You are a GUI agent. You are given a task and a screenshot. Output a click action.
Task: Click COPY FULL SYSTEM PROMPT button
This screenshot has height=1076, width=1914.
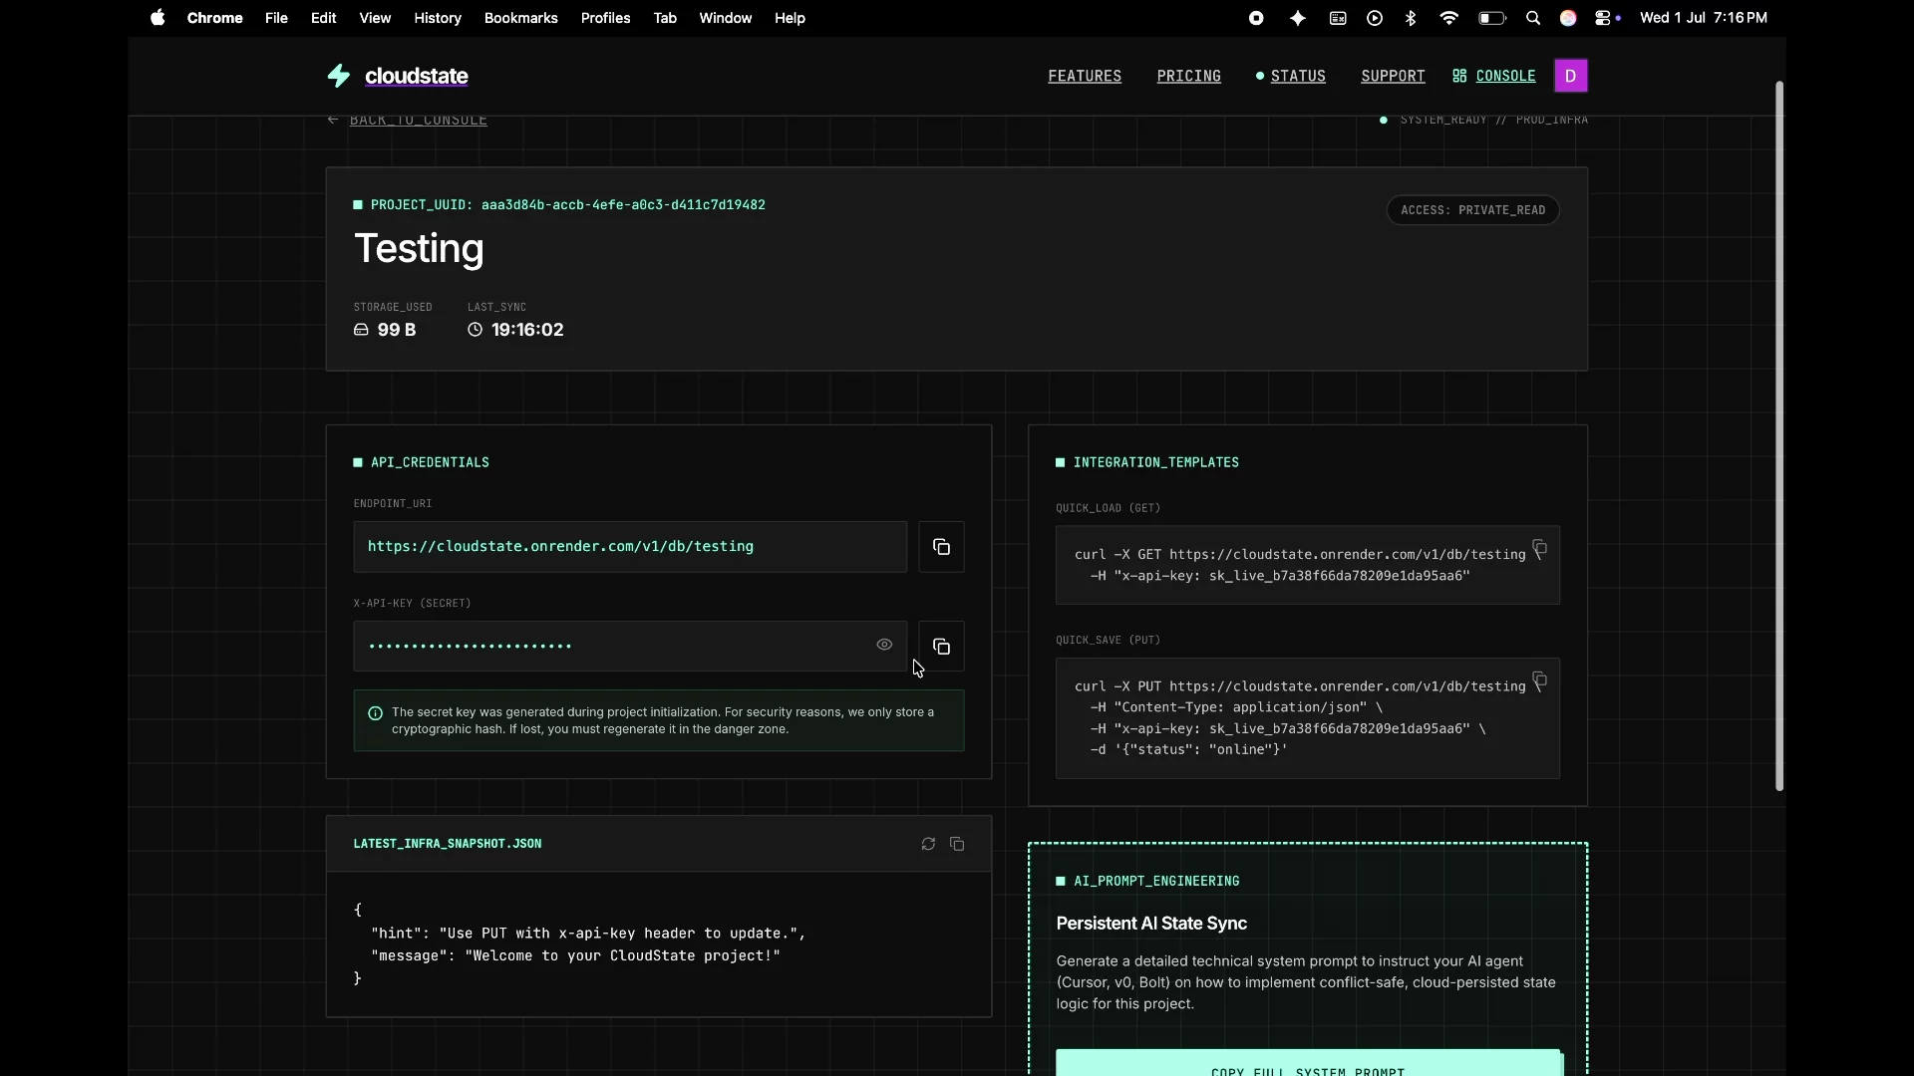pyautogui.click(x=1308, y=1063)
